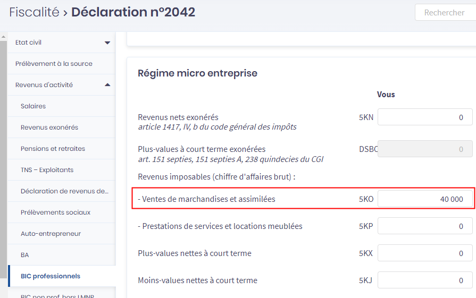Open Revenus exonérés sidebar entry

(x=49, y=127)
